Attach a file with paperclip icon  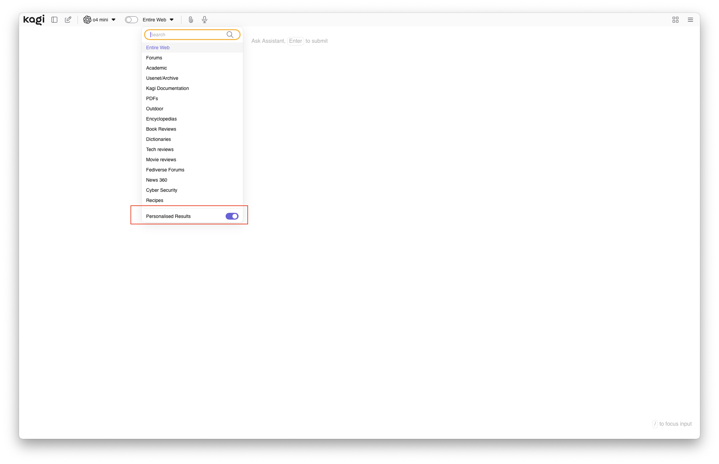click(191, 20)
